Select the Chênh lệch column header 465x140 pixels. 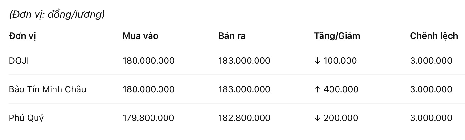pos(434,36)
